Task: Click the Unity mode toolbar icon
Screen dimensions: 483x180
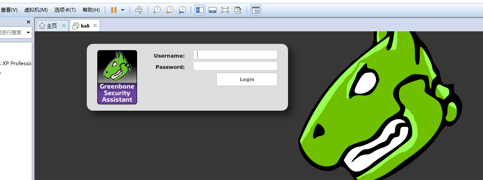Action: click(x=237, y=10)
